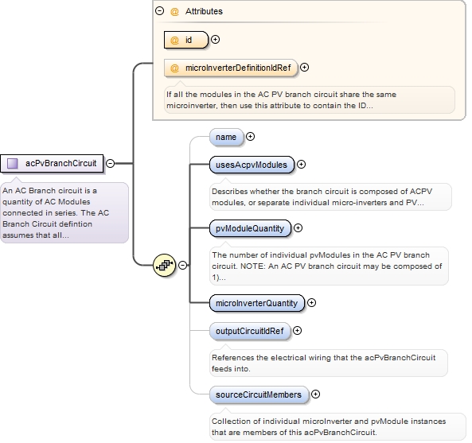Expand the name element
The width and height of the screenshot is (472, 443).
point(250,137)
